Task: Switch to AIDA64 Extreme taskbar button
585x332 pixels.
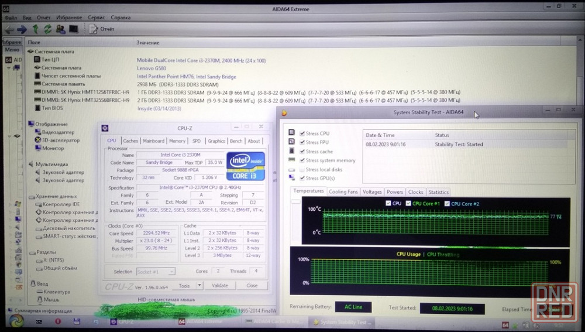Action: point(200,321)
